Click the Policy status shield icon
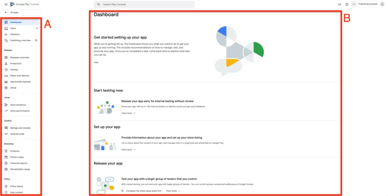This screenshot has height=196, width=388. (6, 187)
